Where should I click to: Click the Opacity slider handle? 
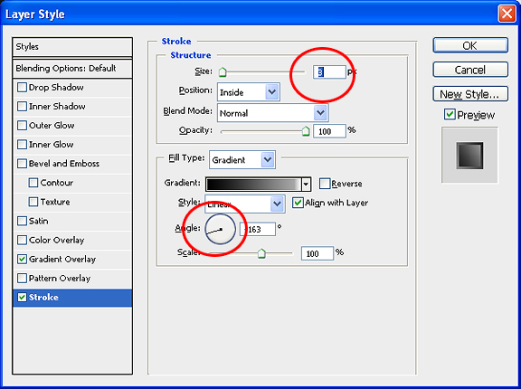click(306, 131)
